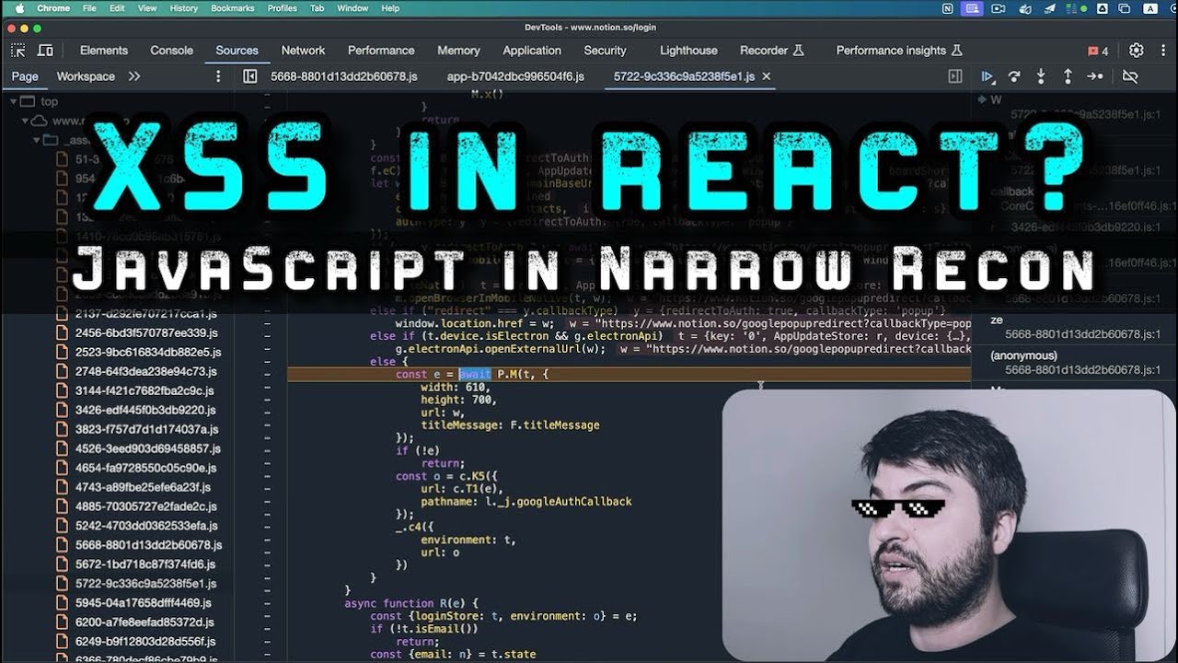
Task: Switch to the app-b7042dbc996504f6.js file tab
Action: pyautogui.click(x=515, y=76)
